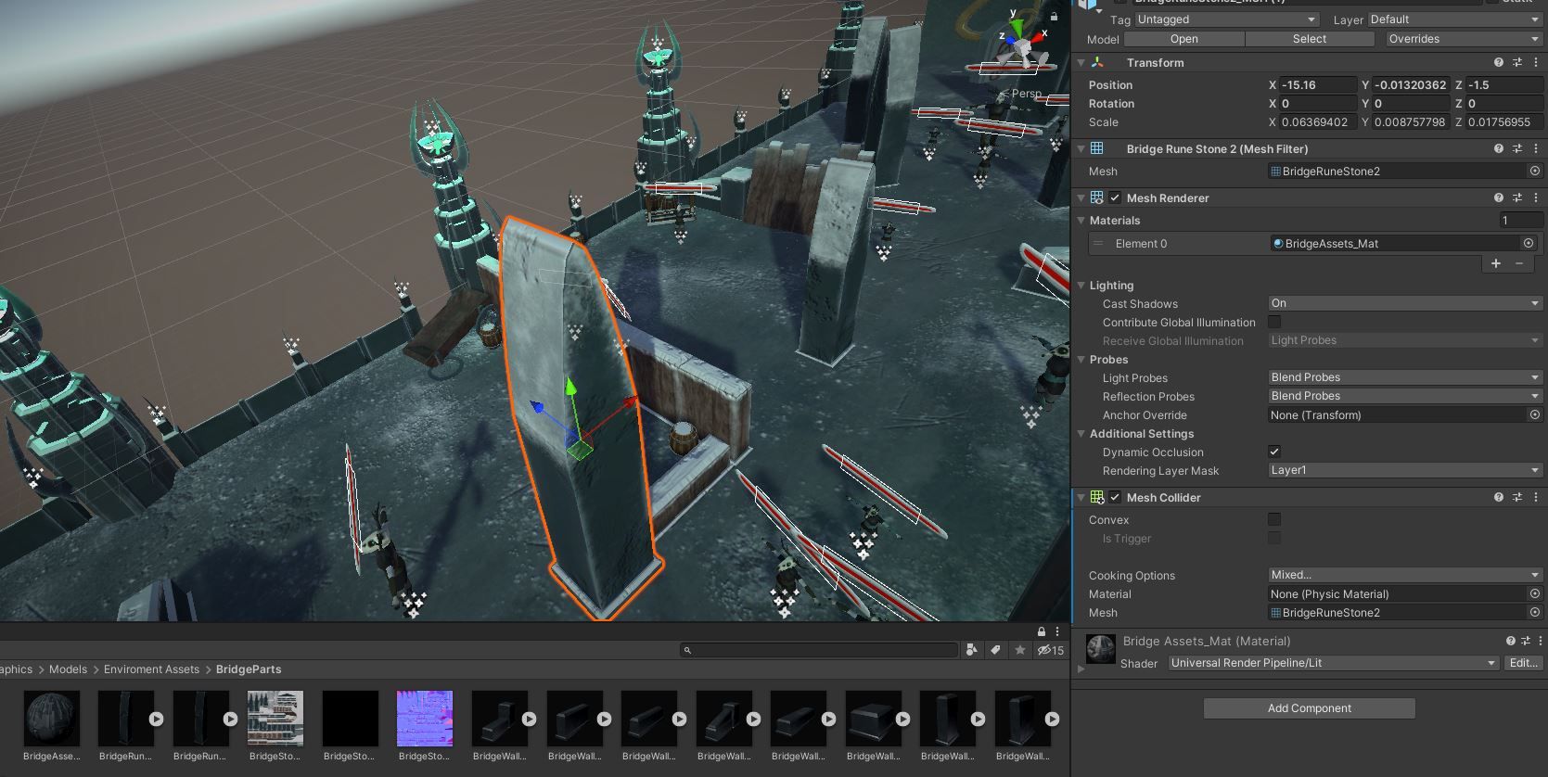This screenshot has width=1548, height=777.
Task: Click the Models folder breadcrumb
Action: click(x=68, y=669)
